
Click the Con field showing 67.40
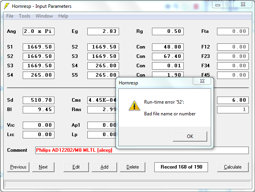[x=168, y=56]
